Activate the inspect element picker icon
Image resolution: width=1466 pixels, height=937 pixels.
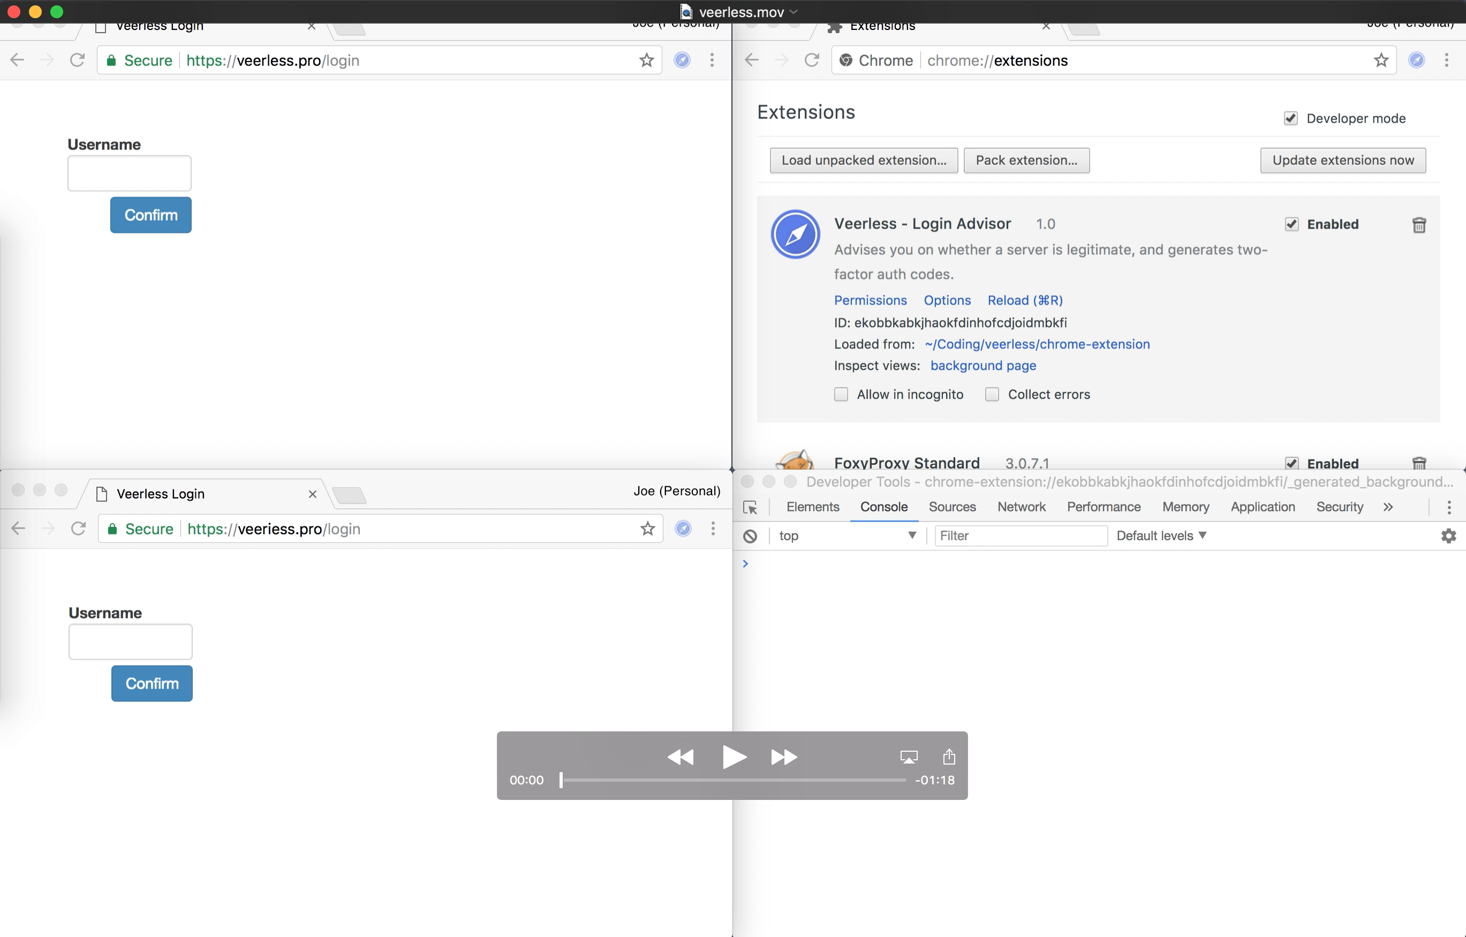(x=750, y=507)
